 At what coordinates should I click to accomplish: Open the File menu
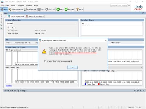pyautogui.click(x=2, y=6)
